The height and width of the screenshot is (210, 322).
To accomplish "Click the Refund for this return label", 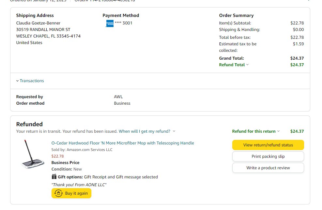I will pyautogui.click(x=254, y=131).
